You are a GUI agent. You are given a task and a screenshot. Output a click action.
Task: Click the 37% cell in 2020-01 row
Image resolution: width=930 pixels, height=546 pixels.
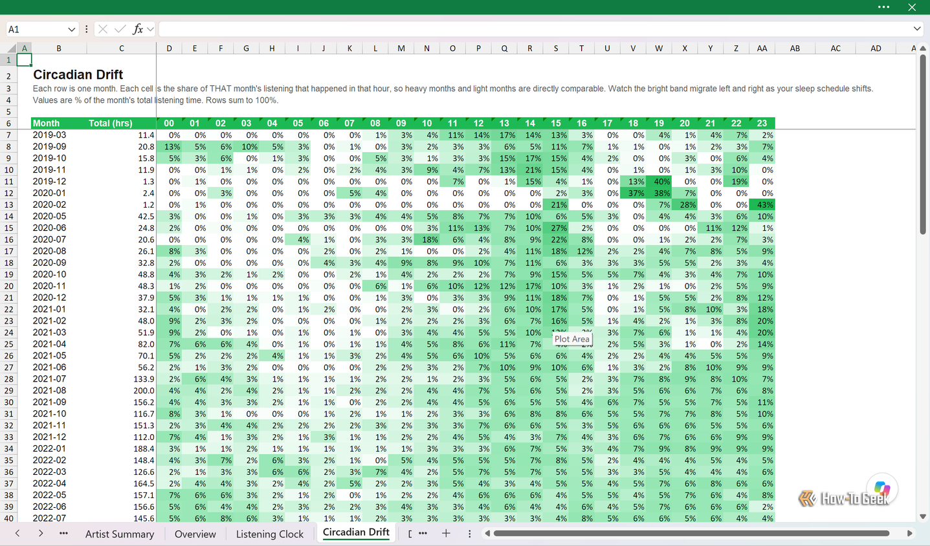[x=633, y=193]
